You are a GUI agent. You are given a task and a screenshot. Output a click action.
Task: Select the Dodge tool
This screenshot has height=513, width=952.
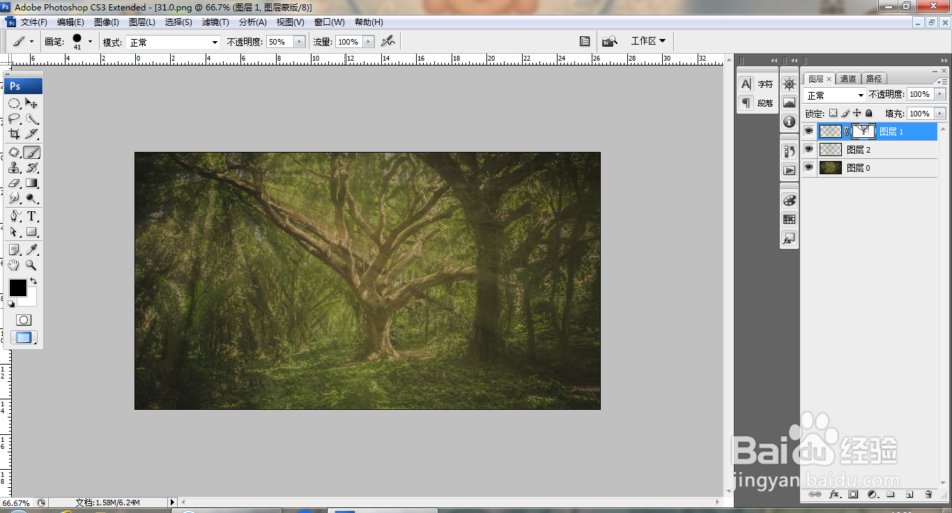click(x=31, y=199)
